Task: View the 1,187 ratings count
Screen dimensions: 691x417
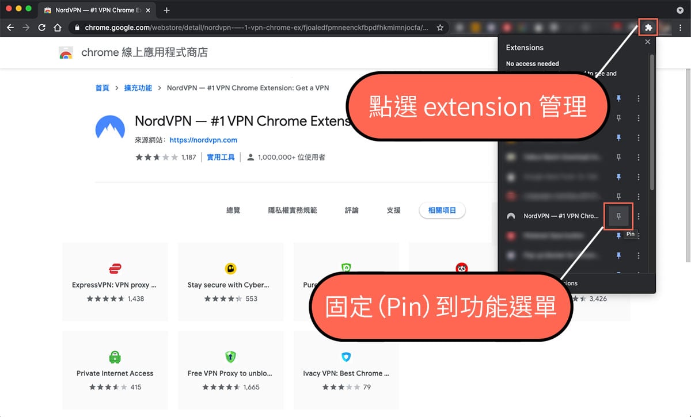Action: [x=189, y=157]
